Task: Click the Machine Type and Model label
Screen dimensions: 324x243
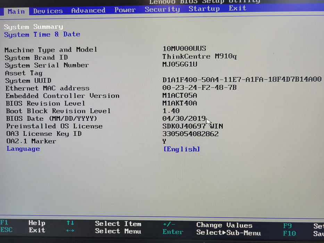Action: (x=51, y=50)
